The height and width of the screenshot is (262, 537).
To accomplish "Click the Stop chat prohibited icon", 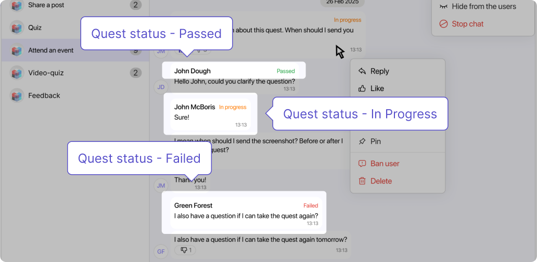I will [x=443, y=24].
